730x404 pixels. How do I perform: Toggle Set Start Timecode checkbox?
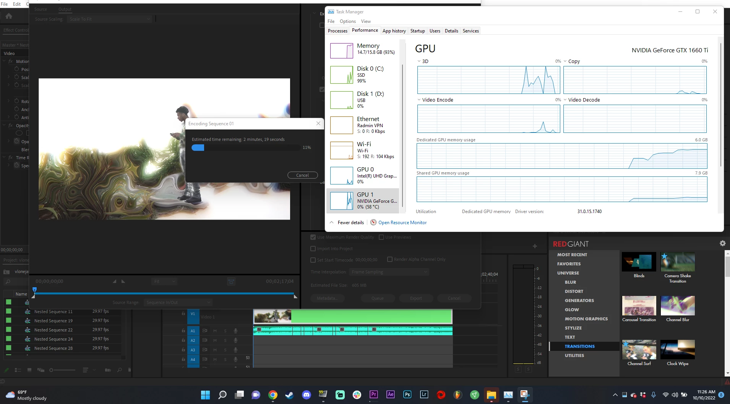click(x=313, y=260)
